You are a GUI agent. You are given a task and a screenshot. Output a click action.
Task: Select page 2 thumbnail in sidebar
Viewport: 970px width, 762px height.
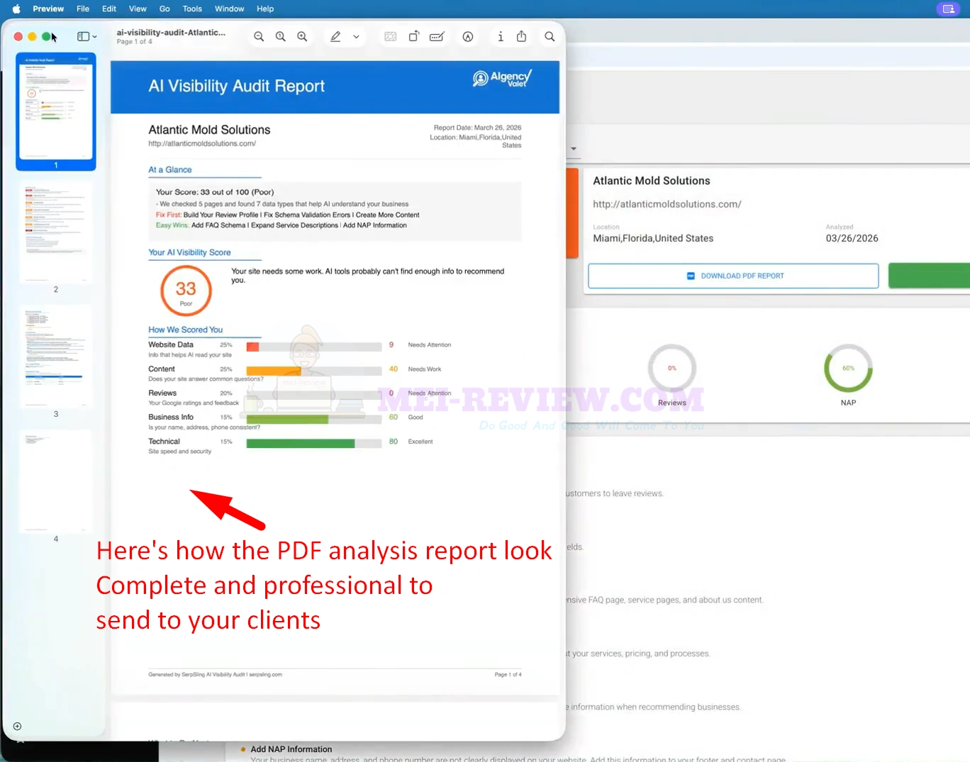(x=56, y=232)
